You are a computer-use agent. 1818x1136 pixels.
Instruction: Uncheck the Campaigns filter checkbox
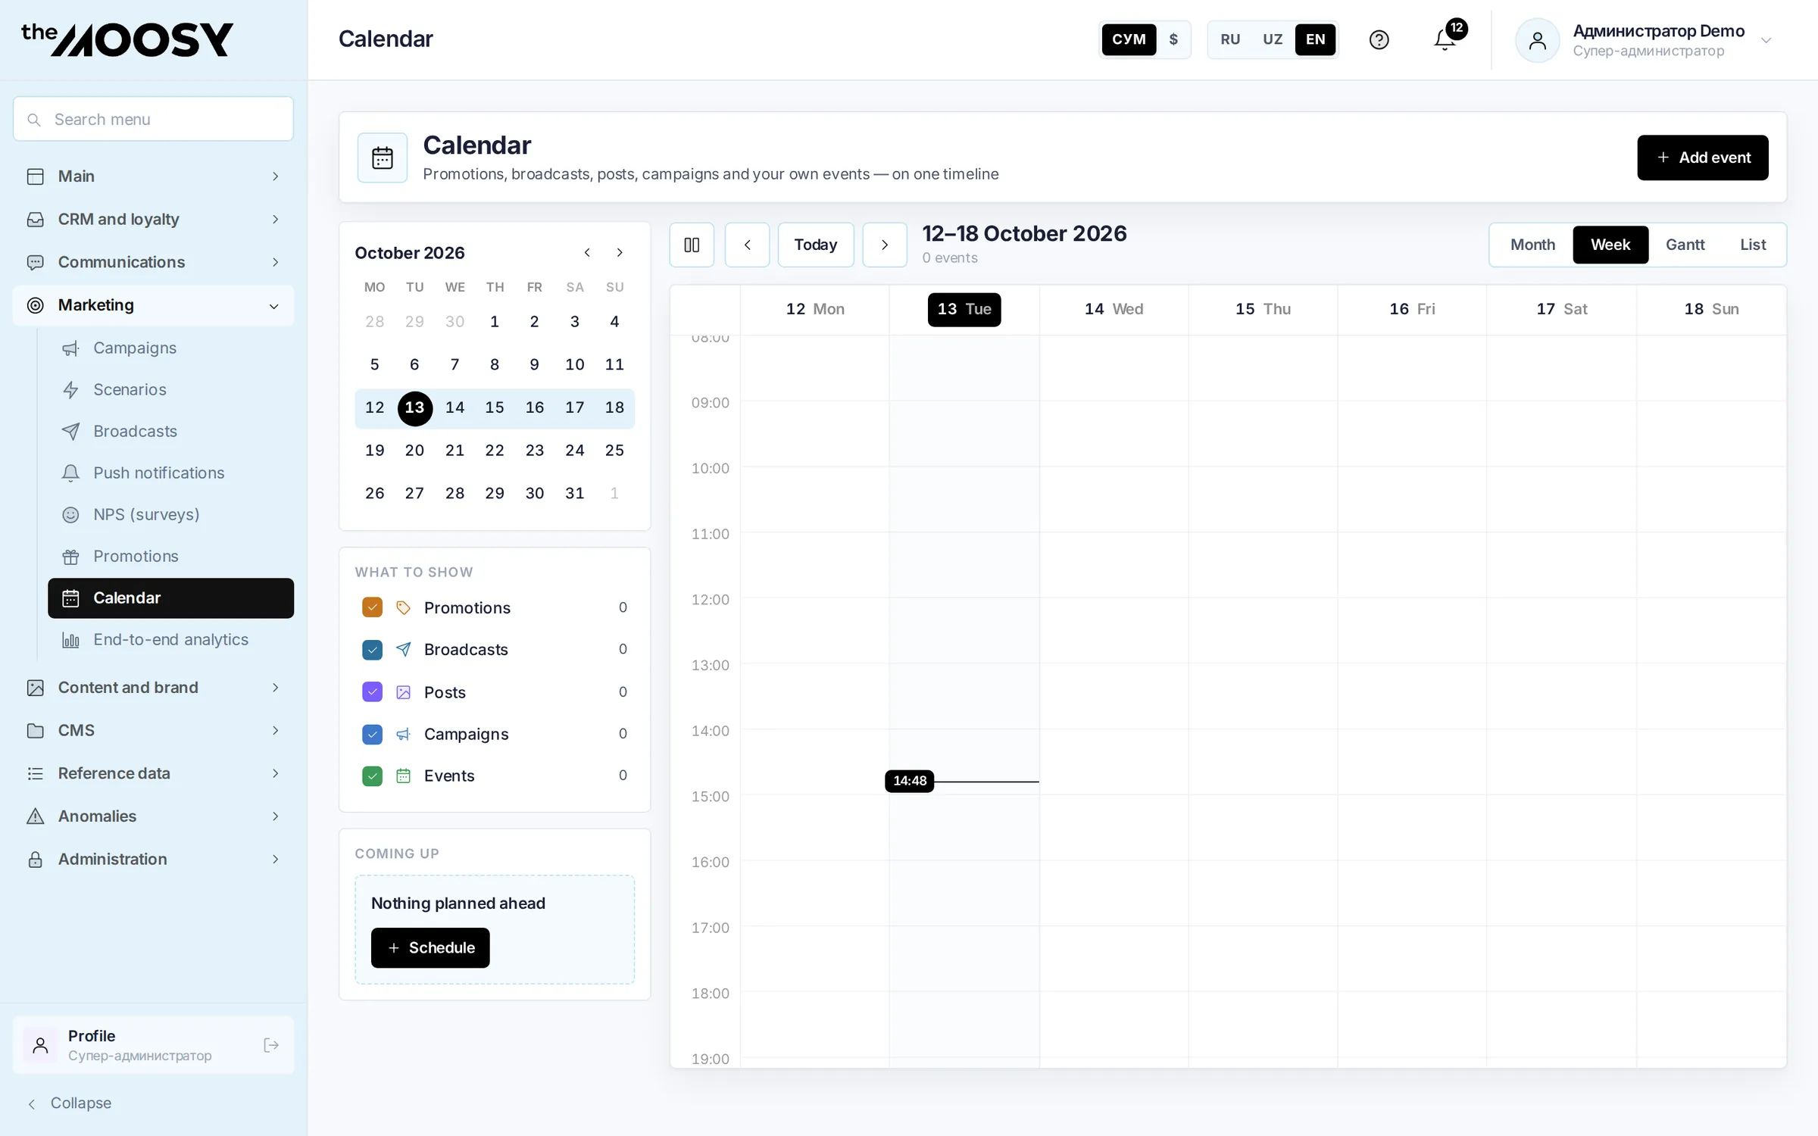[372, 734]
